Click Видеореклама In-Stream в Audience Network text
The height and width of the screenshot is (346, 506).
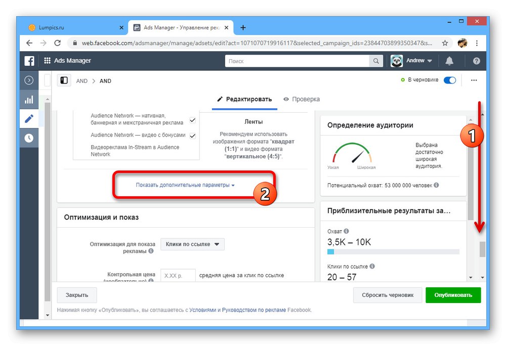pyautogui.click(x=135, y=151)
